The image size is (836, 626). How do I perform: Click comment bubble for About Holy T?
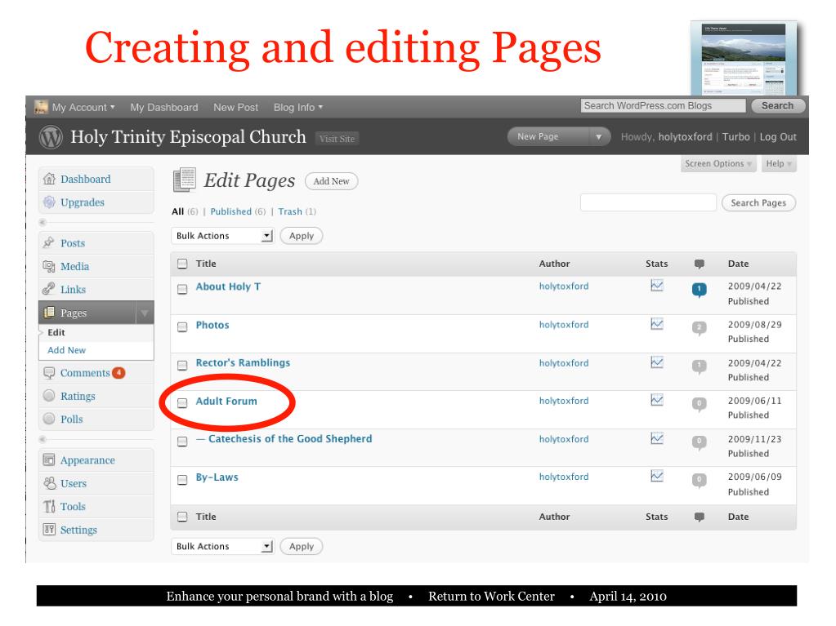(699, 290)
